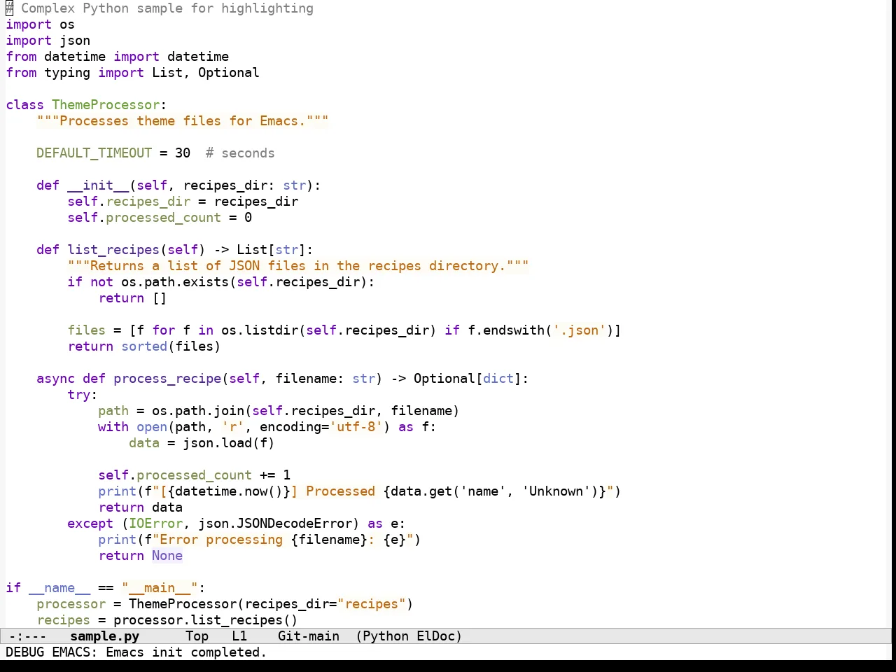Click the 'Error processing' f-string text
896x672 pixels.
(221, 540)
